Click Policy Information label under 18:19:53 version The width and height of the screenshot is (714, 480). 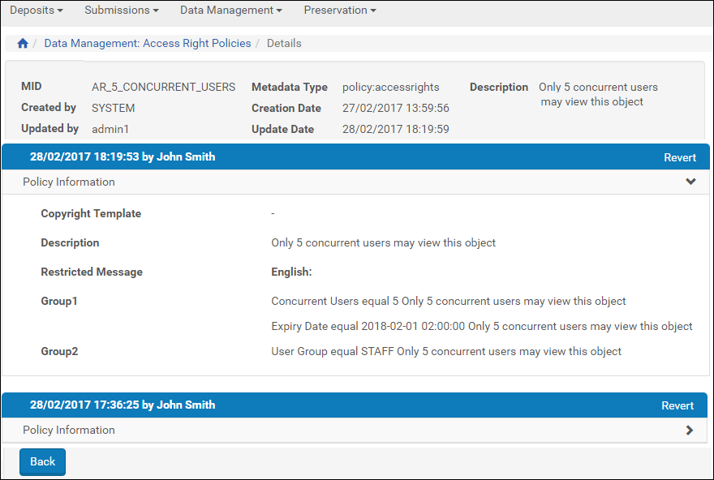69,182
